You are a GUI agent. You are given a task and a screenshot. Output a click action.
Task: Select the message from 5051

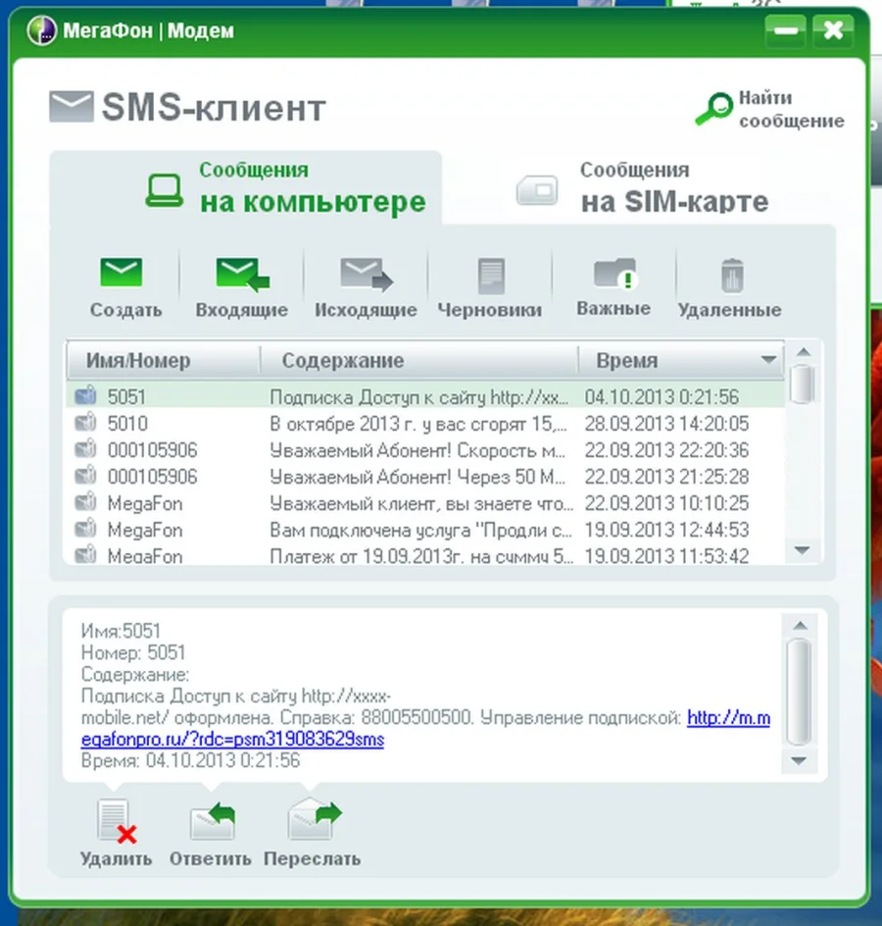pos(425,395)
